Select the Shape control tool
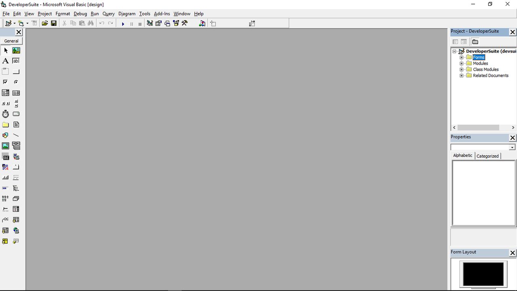The width and height of the screenshot is (517, 291). (6, 135)
